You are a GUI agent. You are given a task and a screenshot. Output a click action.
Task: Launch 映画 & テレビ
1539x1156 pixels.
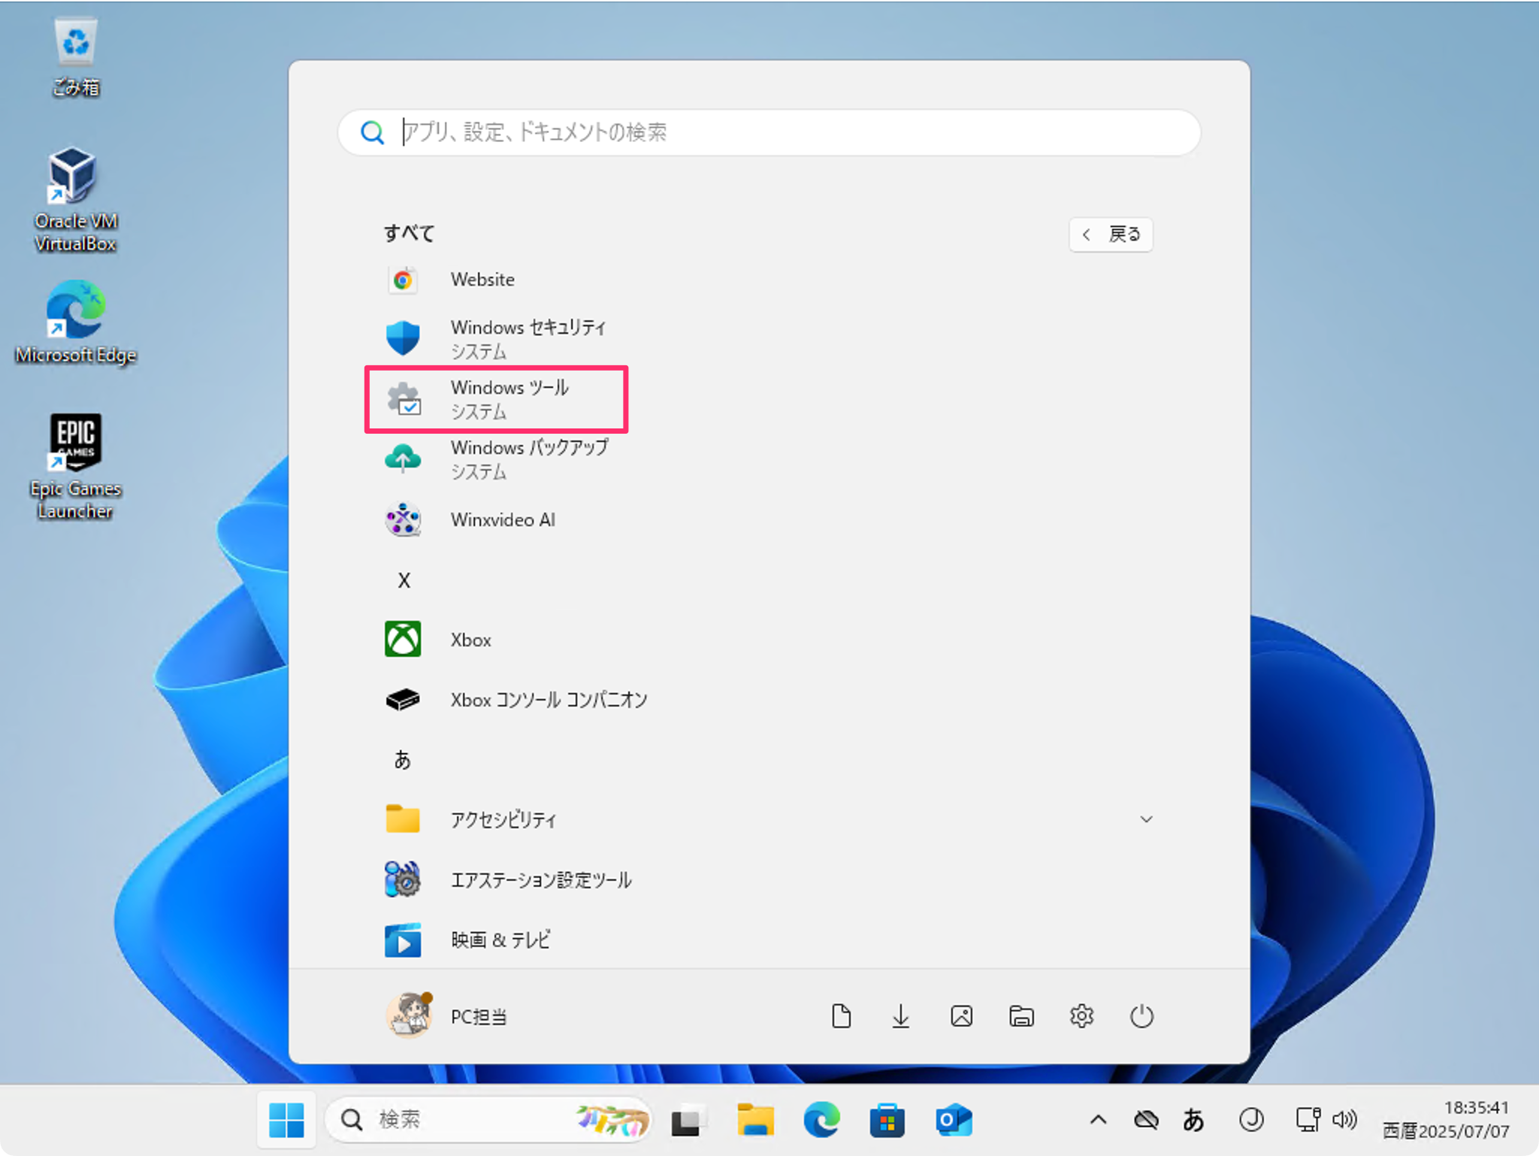click(499, 940)
